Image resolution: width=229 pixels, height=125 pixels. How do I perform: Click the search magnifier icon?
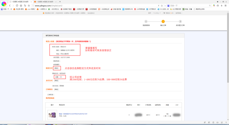(x=210, y=6)
